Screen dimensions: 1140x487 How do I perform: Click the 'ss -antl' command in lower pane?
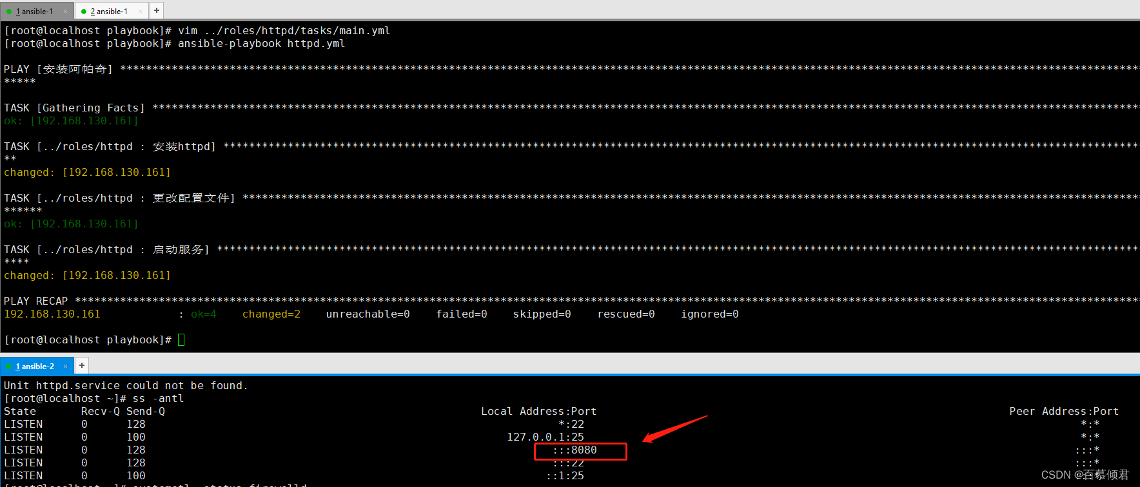click(x=158, y=398)
